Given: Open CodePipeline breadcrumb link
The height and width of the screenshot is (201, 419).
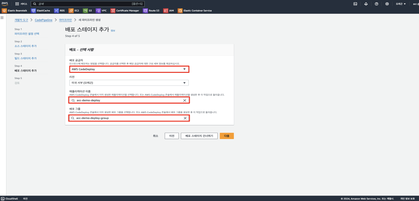Looking at the screenshot, I should pos(44,20).
